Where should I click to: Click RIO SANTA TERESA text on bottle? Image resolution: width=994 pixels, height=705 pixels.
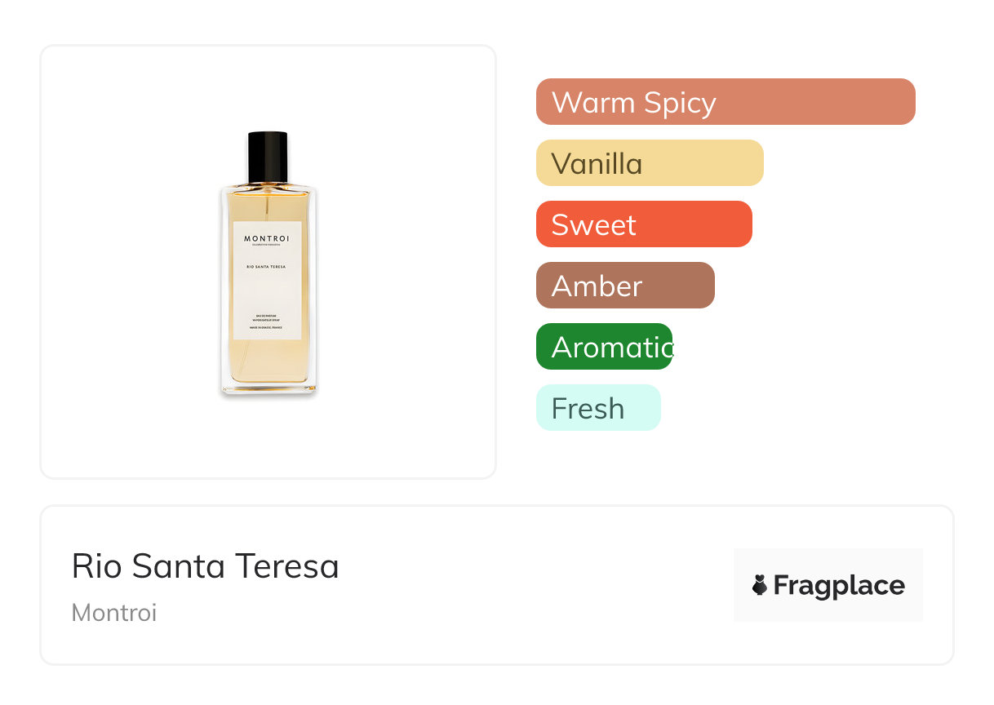tap(267, 267)
